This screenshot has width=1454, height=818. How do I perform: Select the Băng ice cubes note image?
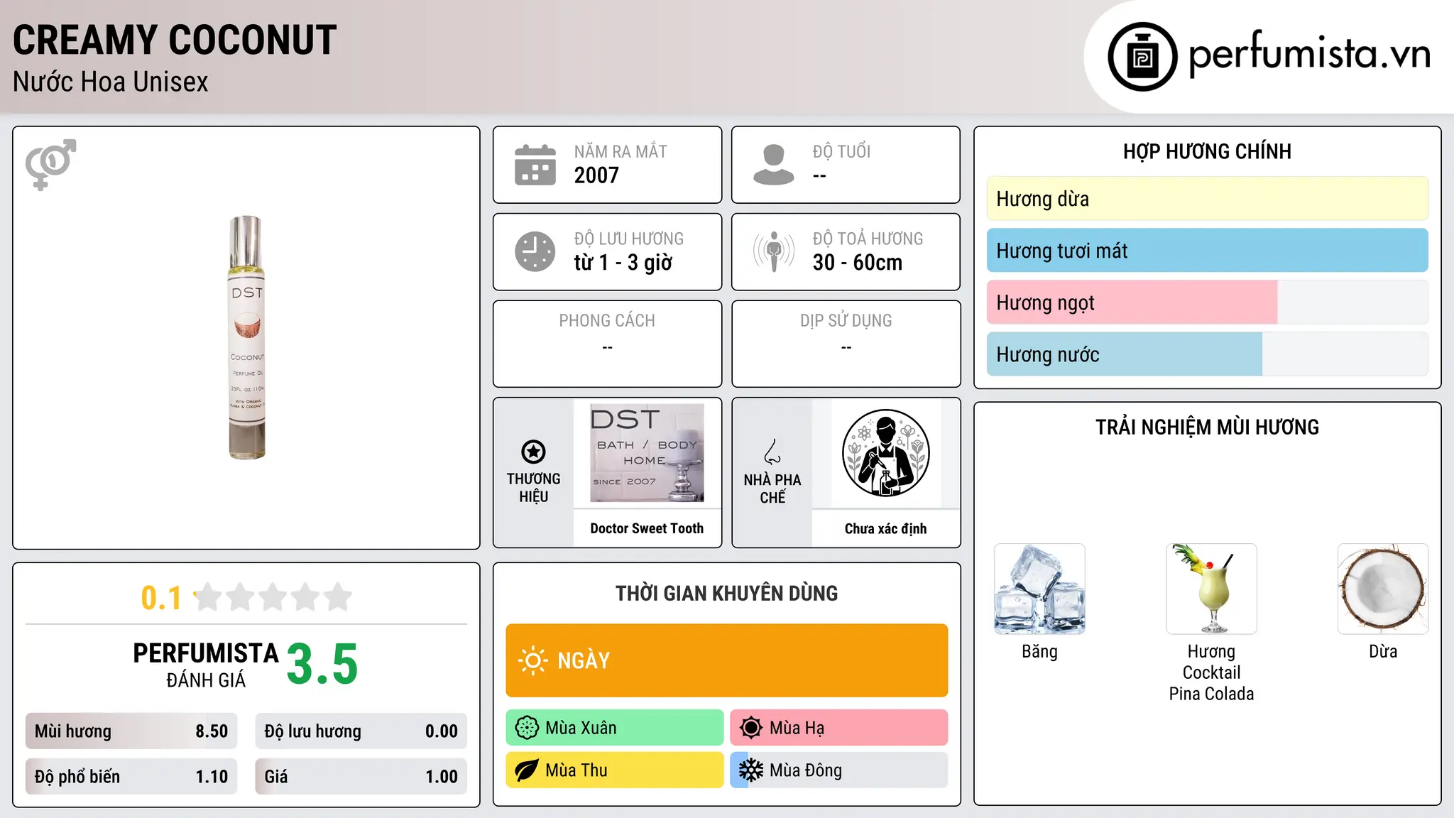tap(1039, 589)
